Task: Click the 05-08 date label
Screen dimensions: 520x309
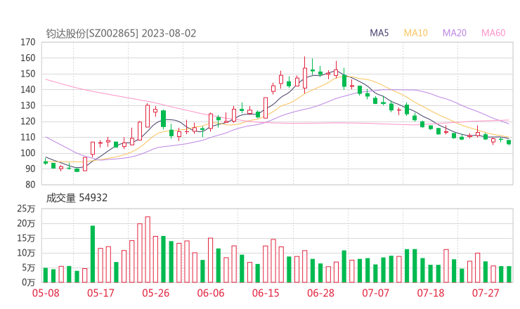Action: 46,294
